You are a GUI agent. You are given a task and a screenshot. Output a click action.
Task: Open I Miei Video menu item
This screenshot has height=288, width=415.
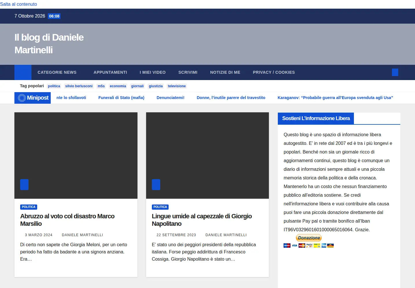(x=153, y=72)
